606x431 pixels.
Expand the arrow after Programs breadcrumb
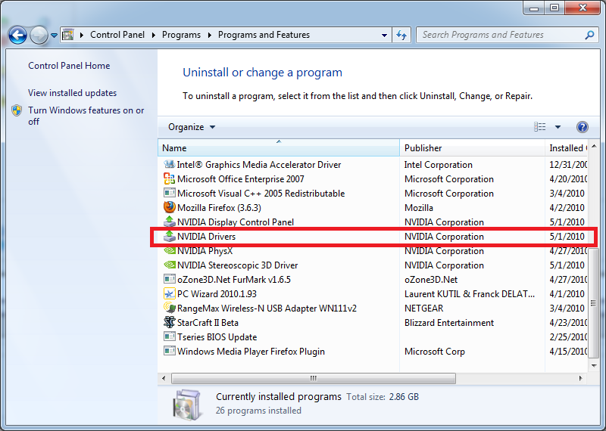[x=210, y=35]
